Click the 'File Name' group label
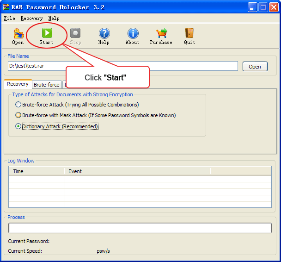The height and width of the screenshot is (262, 281). [x=18, y=56]
